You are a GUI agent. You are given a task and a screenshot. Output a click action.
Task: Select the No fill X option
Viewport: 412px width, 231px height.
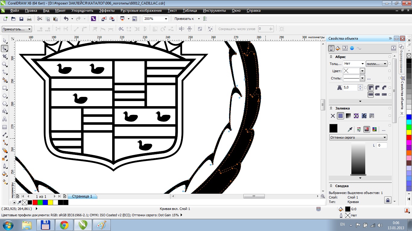click(x=333, y=116)
